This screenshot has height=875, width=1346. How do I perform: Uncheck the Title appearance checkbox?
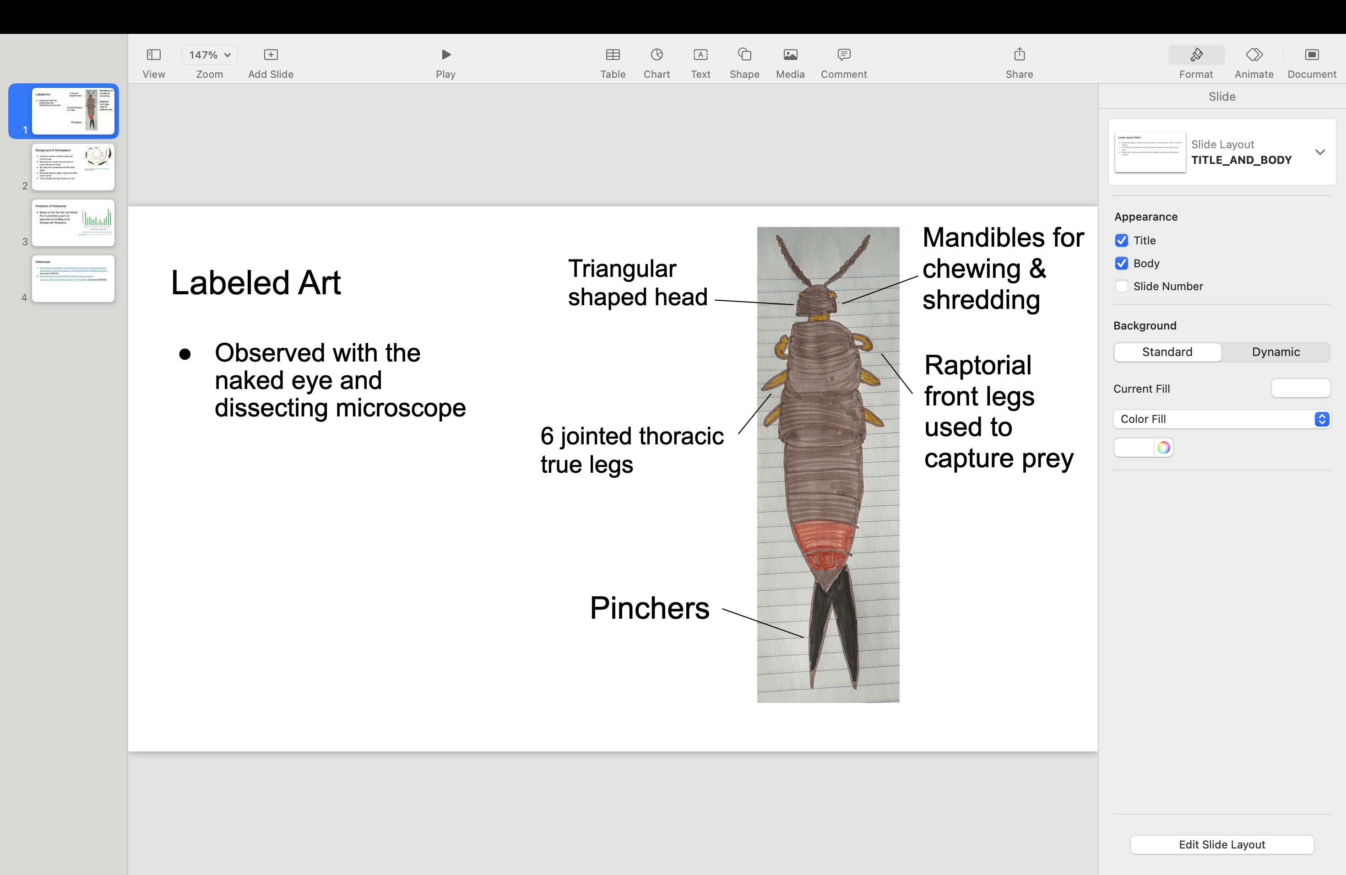click(x=1121, y=241)
